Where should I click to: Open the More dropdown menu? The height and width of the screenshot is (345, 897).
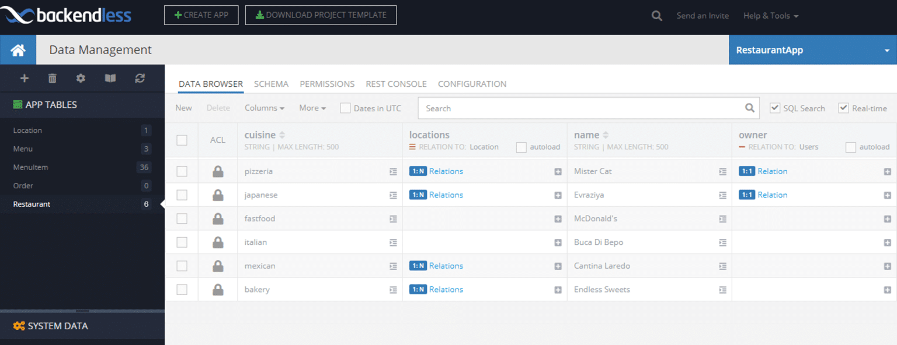pos(312,108)
